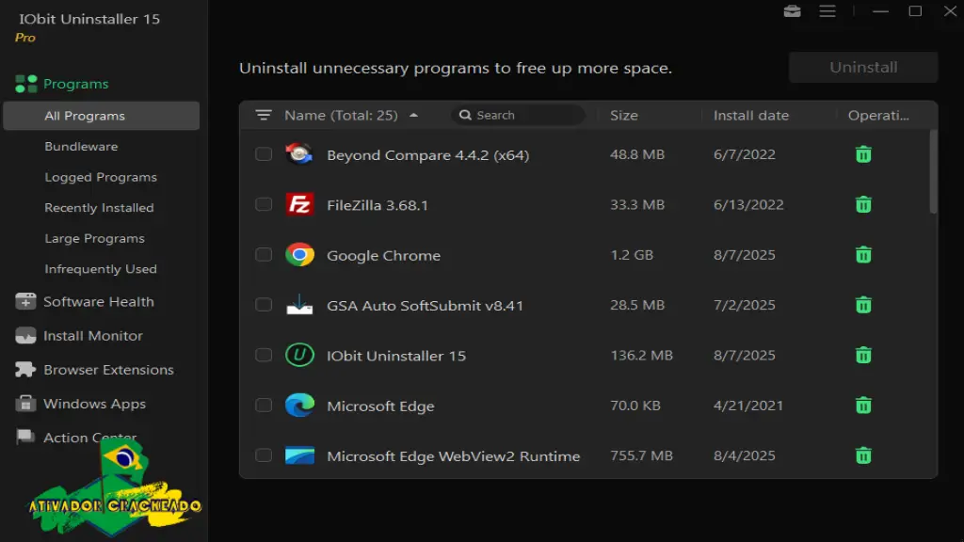Click trash icon for Microsoft Edge row

[x=863, y=406]
